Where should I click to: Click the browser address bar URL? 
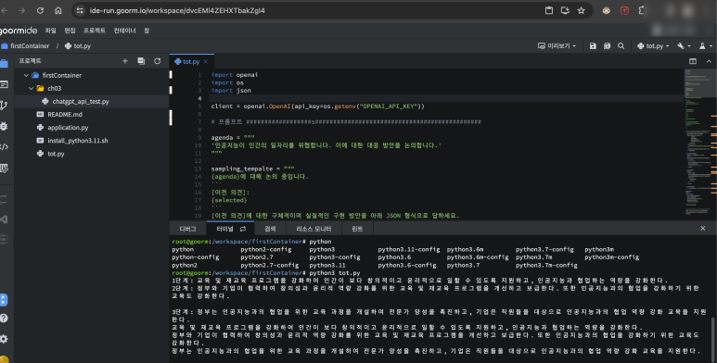coord(177,10)
